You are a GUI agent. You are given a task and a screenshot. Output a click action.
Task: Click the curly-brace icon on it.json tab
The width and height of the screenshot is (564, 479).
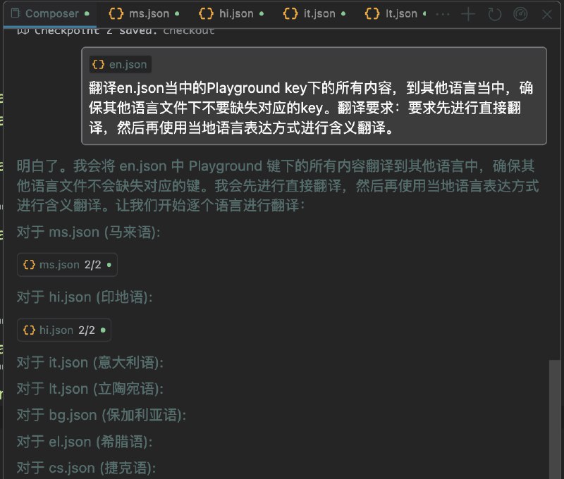(290, 13)
